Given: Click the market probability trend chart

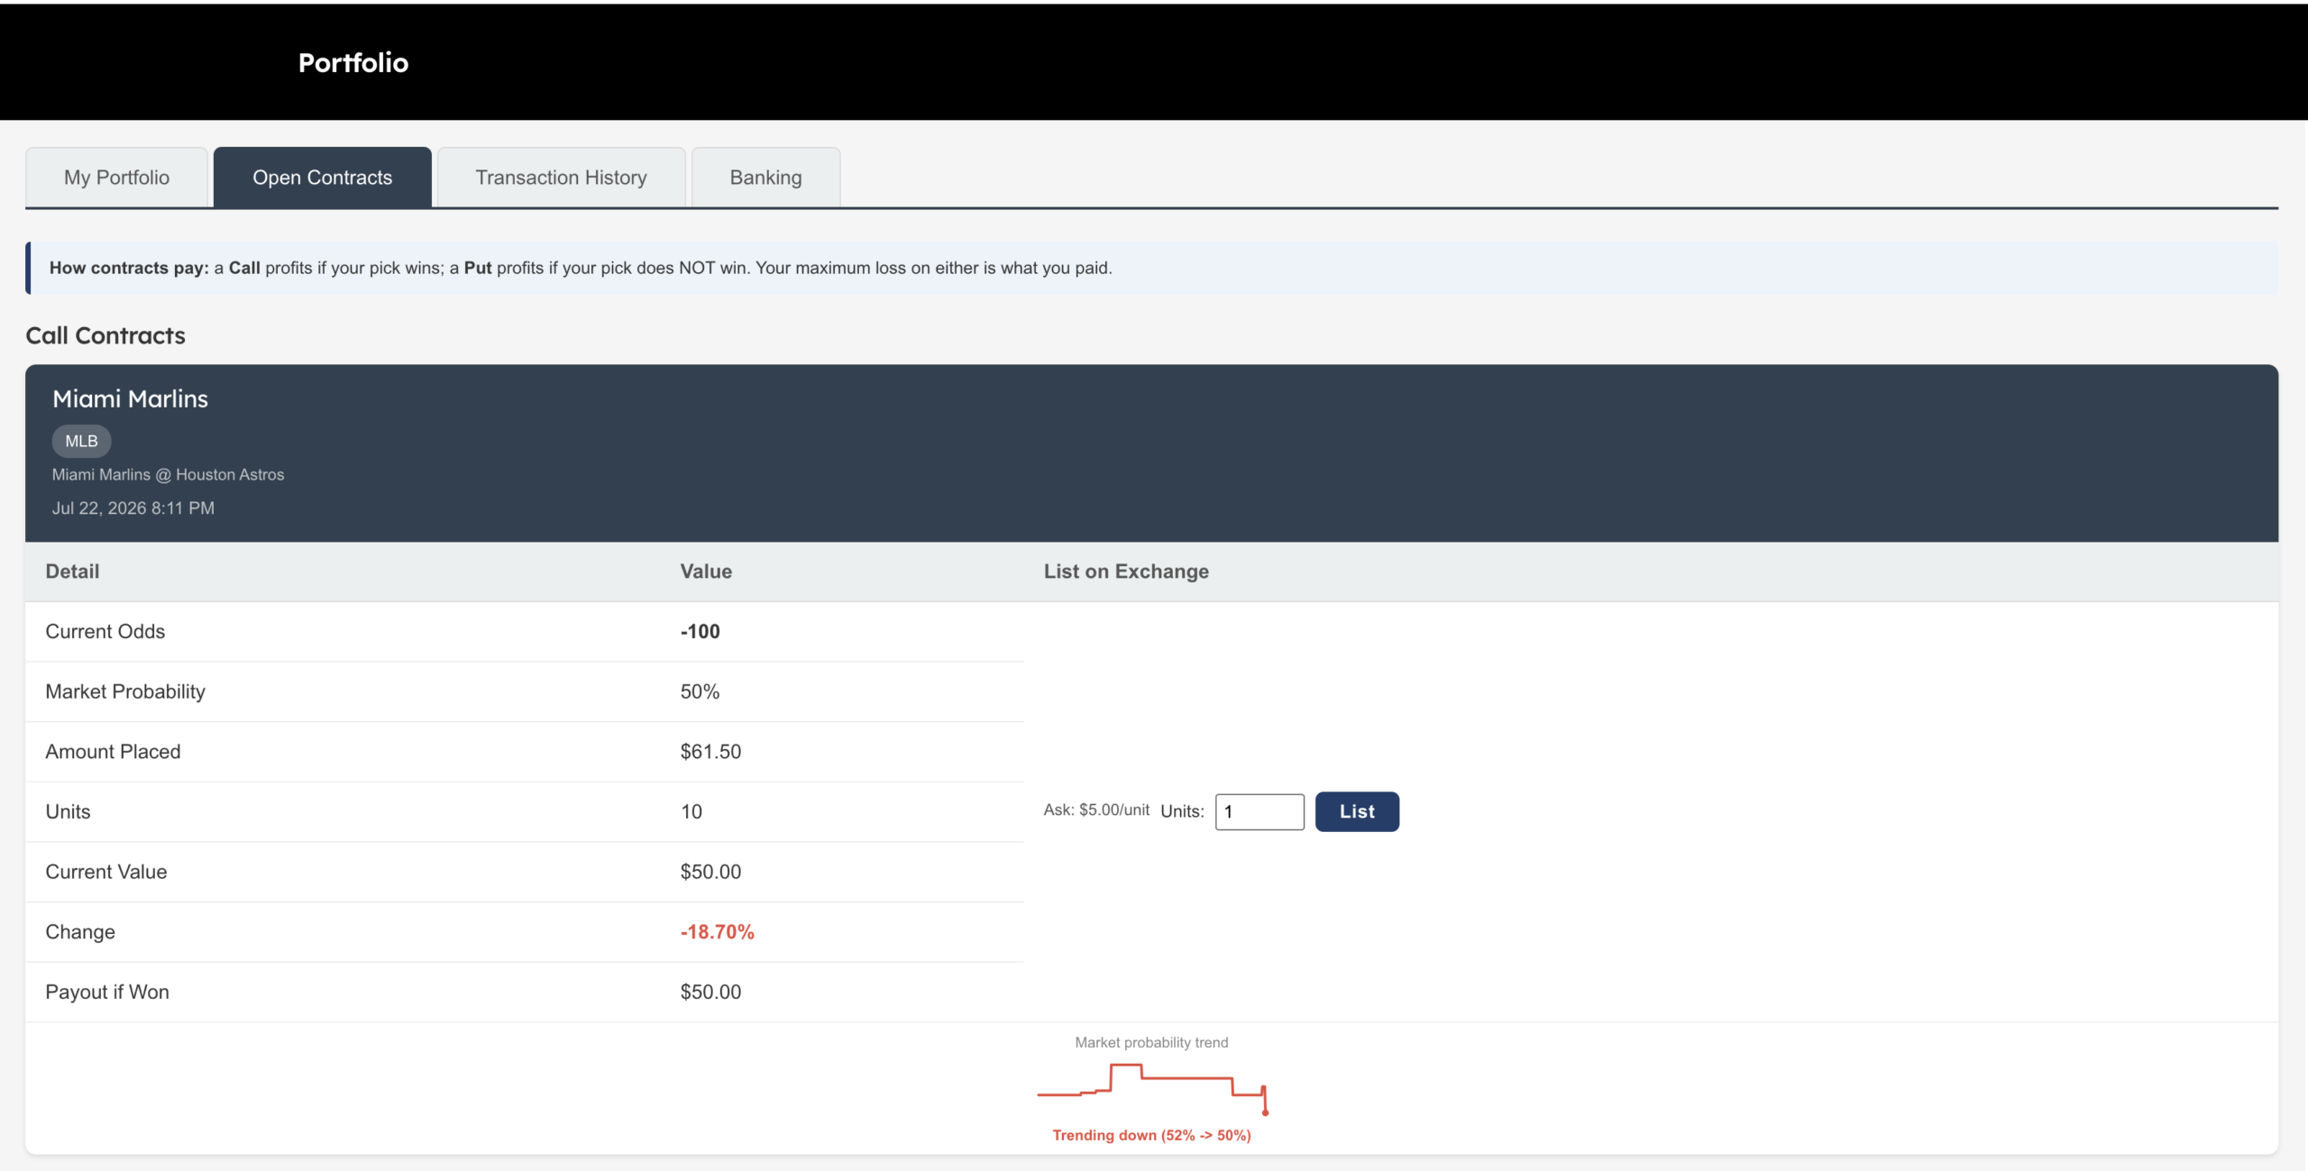Looking at the screenshot, I should click(x=1152, y=1088).
